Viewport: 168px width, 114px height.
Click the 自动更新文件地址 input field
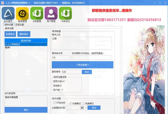click(92, 58)
